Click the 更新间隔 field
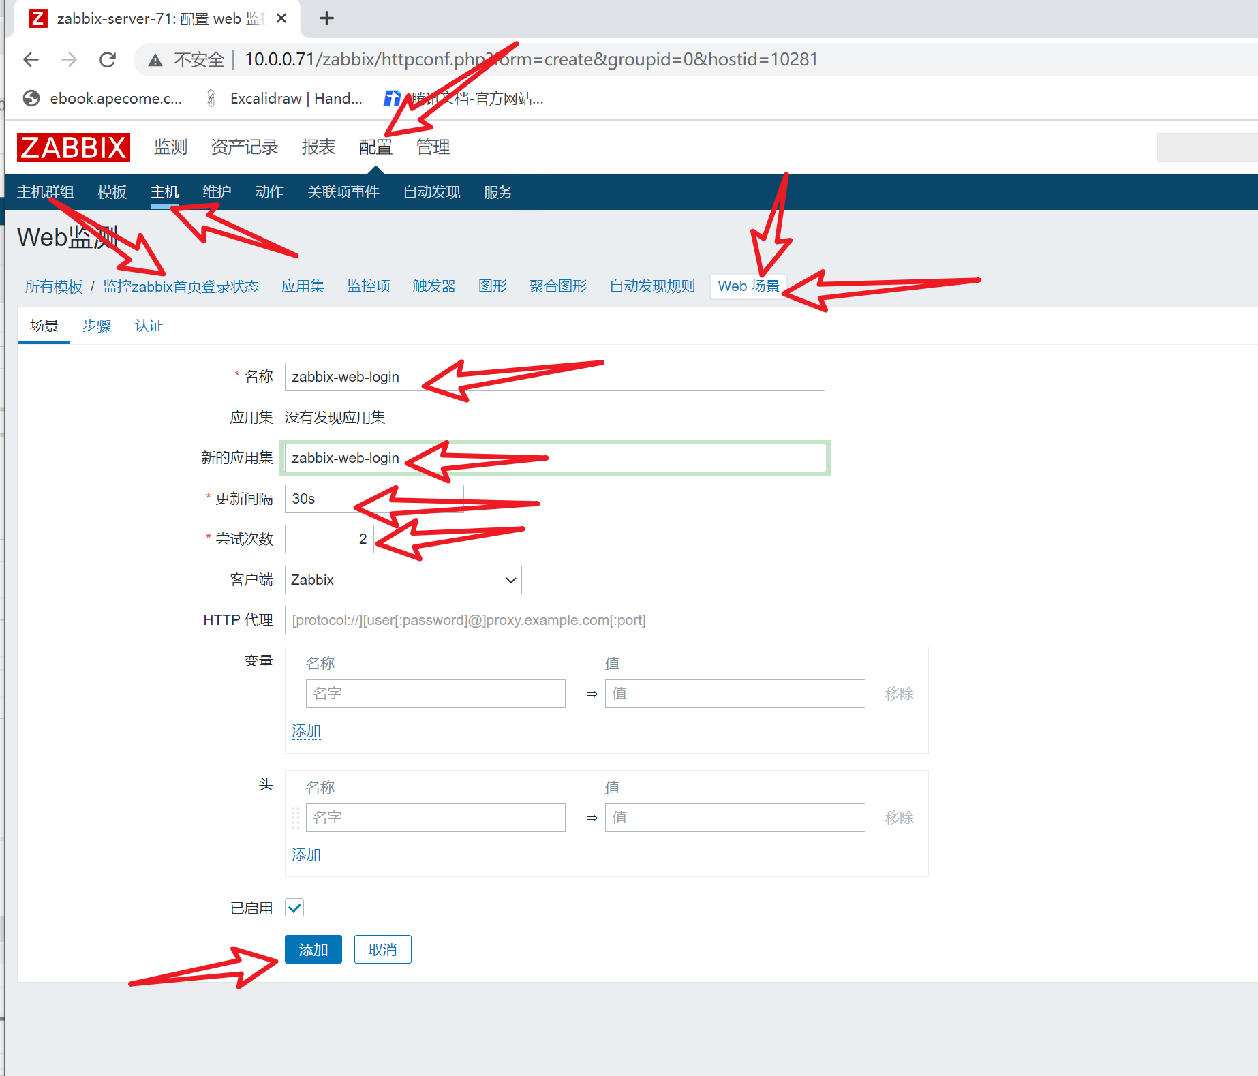1258x1076 pixels. click(x=374, y=499)
